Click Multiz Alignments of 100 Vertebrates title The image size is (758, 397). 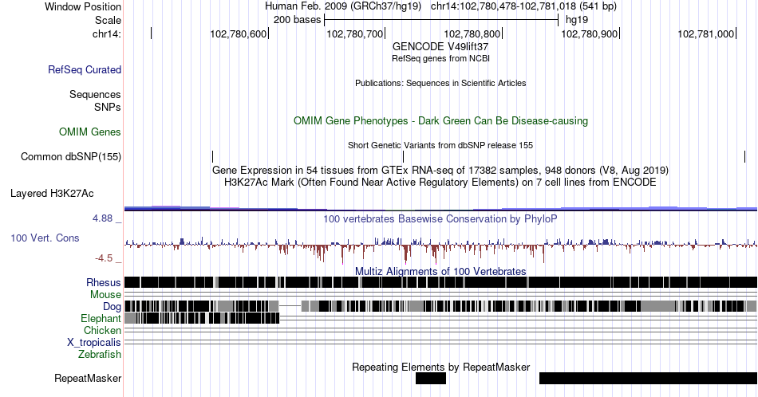tap(440, 271)
